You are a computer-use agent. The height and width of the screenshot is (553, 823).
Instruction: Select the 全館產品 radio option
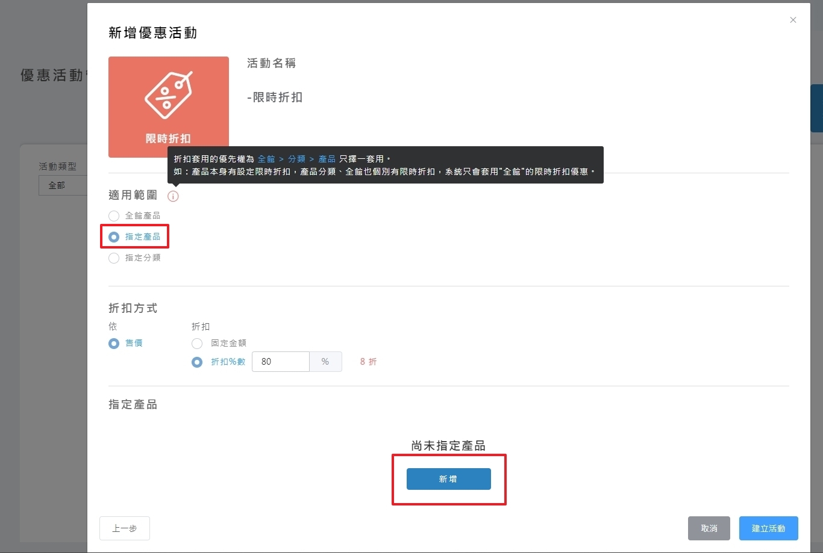[x=114, y=216]
